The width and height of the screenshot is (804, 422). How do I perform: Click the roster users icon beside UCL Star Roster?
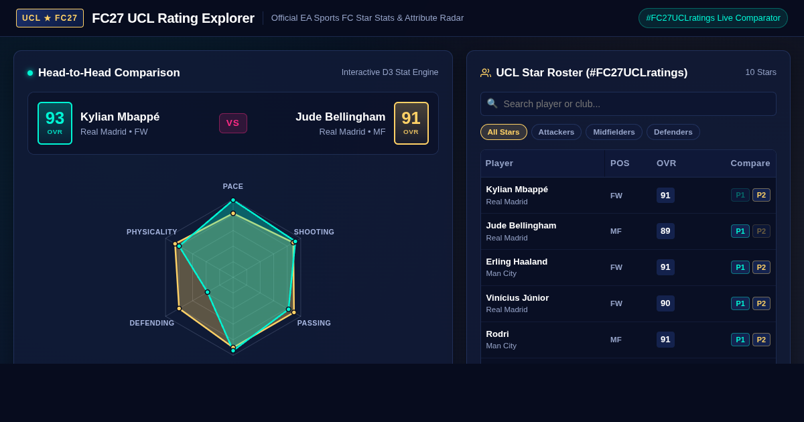pos(486,73)
